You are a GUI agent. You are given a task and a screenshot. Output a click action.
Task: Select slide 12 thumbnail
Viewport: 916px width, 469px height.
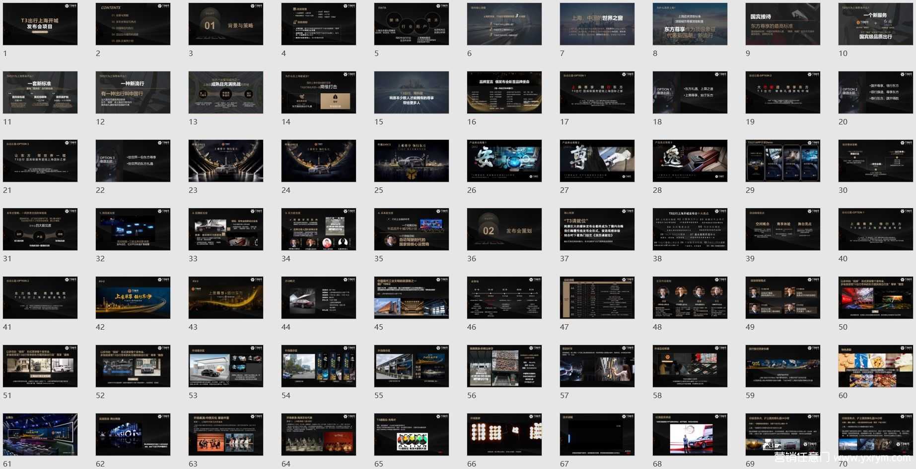coord(133,92)
